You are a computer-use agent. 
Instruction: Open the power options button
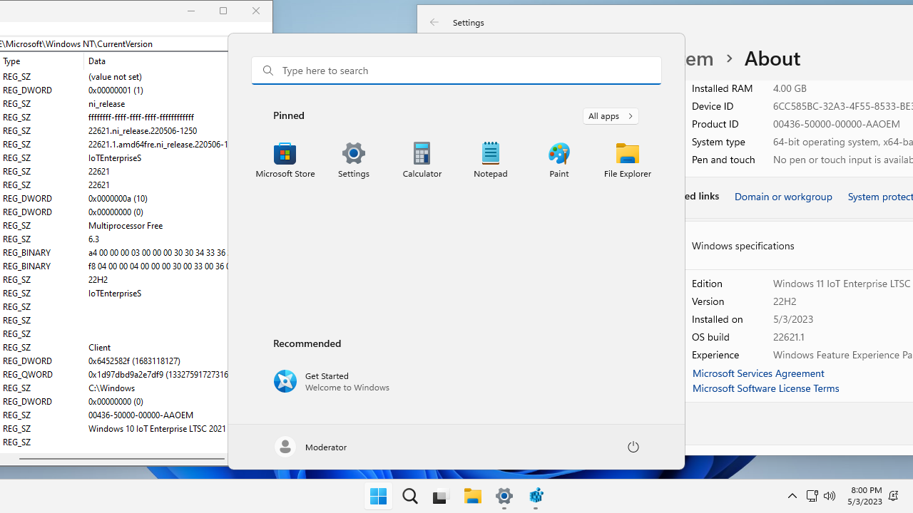pyautogui.click(x=633, y=447)
